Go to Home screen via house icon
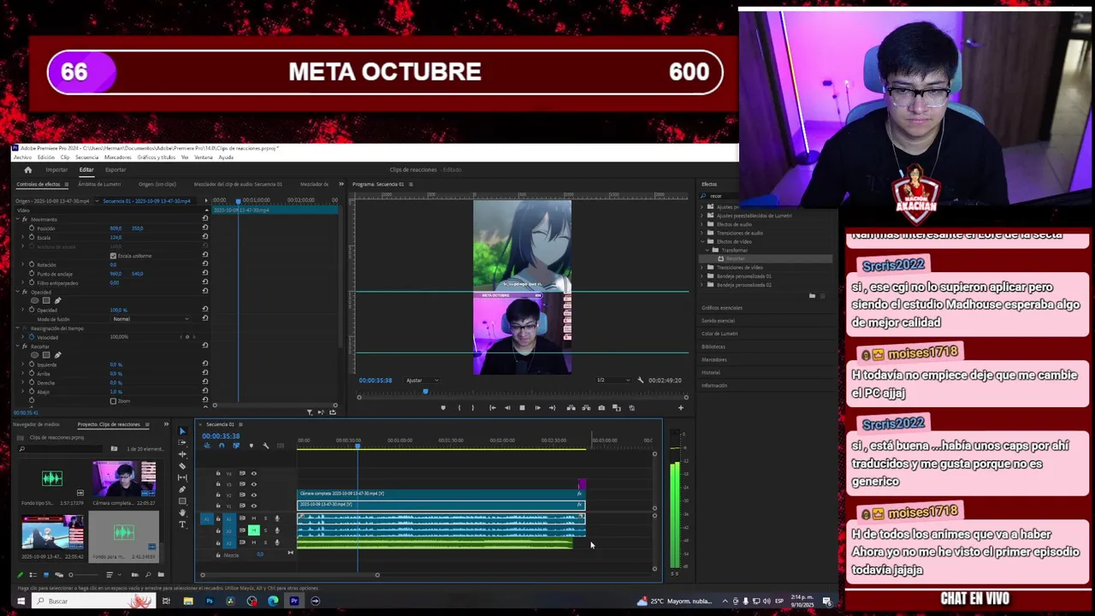 pyautogui.click(x=27, y=169)
